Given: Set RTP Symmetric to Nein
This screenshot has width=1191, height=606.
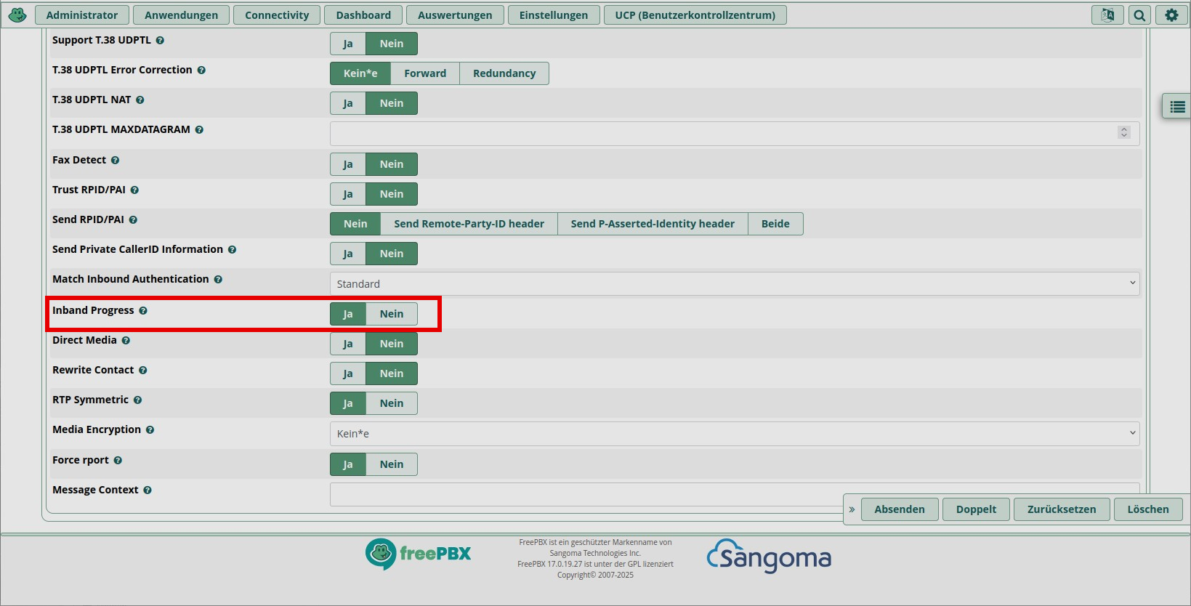Looking at the screenshot, I should click(391, 403).
